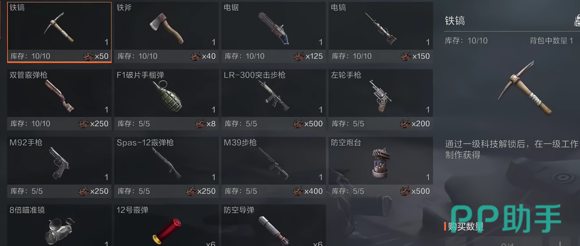Select the 铁镐 pickaxe item icon
580x246 pixels.
coord(59,27)
